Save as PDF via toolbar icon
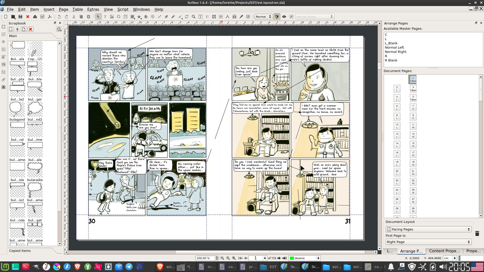Viewport: 484px width, 272px height. tap(50, 17)
